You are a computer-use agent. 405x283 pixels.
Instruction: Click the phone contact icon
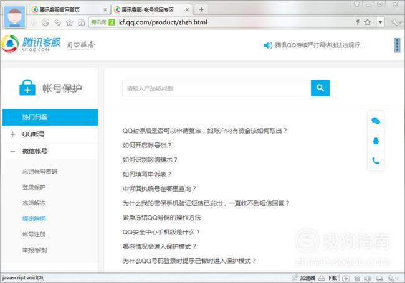[376, 161]
